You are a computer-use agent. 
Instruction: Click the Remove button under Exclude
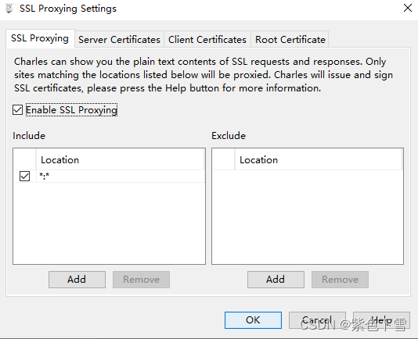tap(340, 280)
